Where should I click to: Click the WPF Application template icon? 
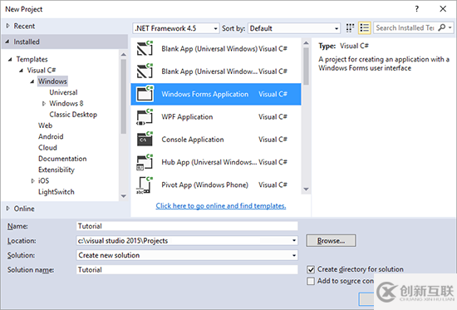point(145,116)
